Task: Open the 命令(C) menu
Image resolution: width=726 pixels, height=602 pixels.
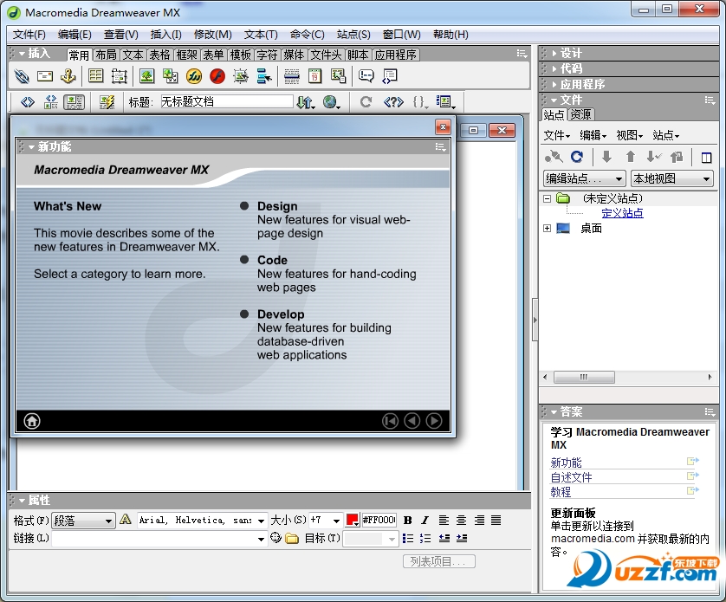Action: click(307, 35)
